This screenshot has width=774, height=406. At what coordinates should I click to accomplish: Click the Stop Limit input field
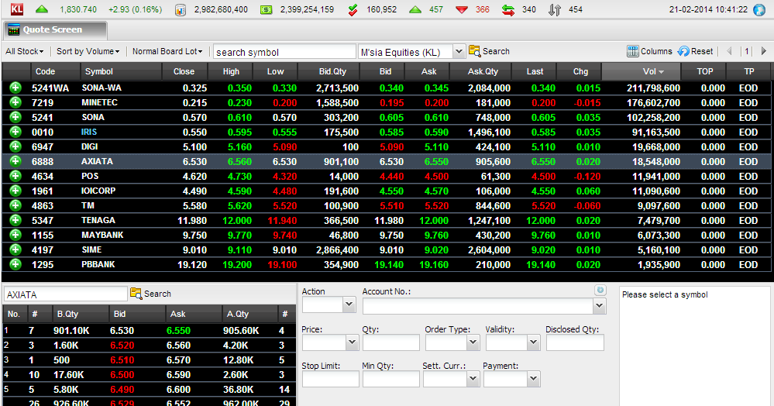pos(330,379)
